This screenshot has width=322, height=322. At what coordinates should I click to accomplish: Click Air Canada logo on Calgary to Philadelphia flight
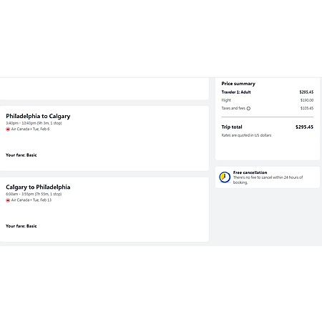click(8, 200)
